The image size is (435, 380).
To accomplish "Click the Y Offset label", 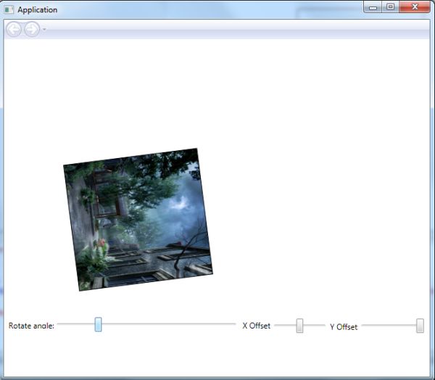I will [x=344, y=327].
